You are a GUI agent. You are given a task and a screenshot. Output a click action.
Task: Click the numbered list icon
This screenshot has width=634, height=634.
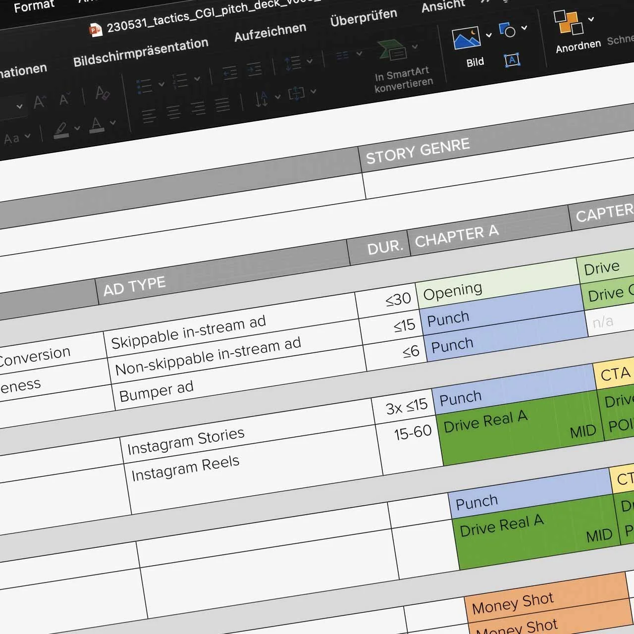(179, 81)
